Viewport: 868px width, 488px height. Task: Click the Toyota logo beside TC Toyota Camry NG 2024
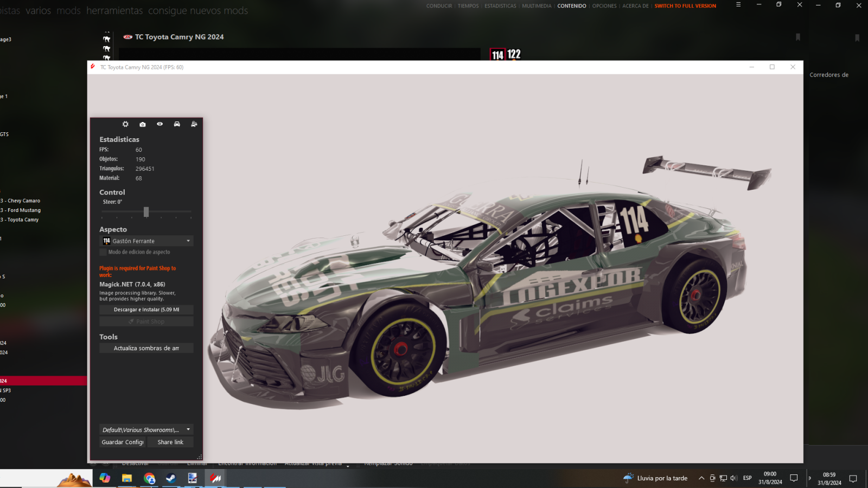tap(128, 37)
